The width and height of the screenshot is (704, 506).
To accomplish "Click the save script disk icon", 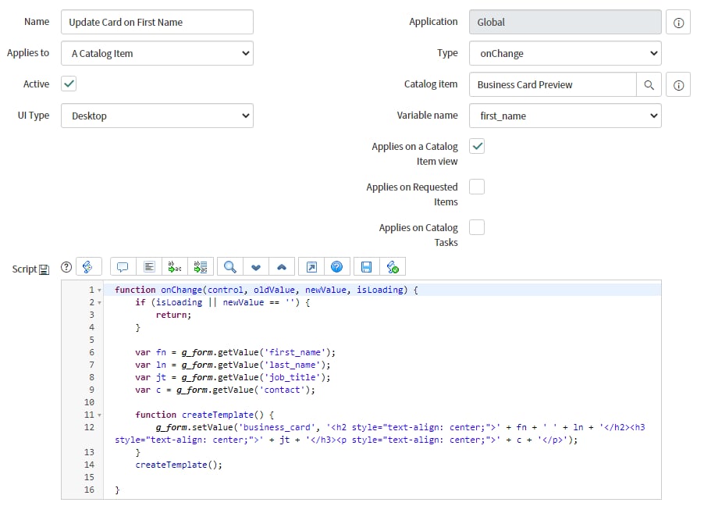I will (366, 267).
